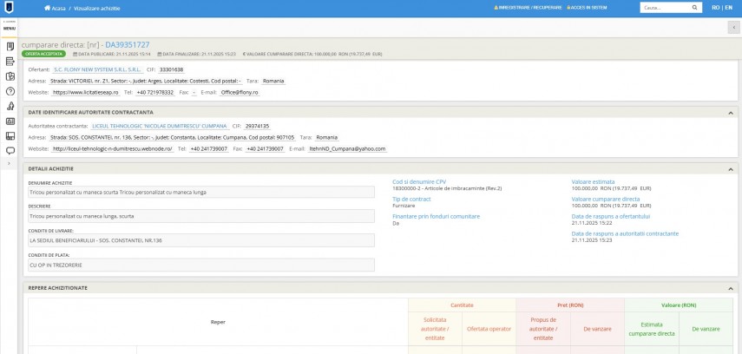The width and height of the screenshot is (742, 354).
Task: Open the first document icon in sidebar
Action: tap(10, 46)
